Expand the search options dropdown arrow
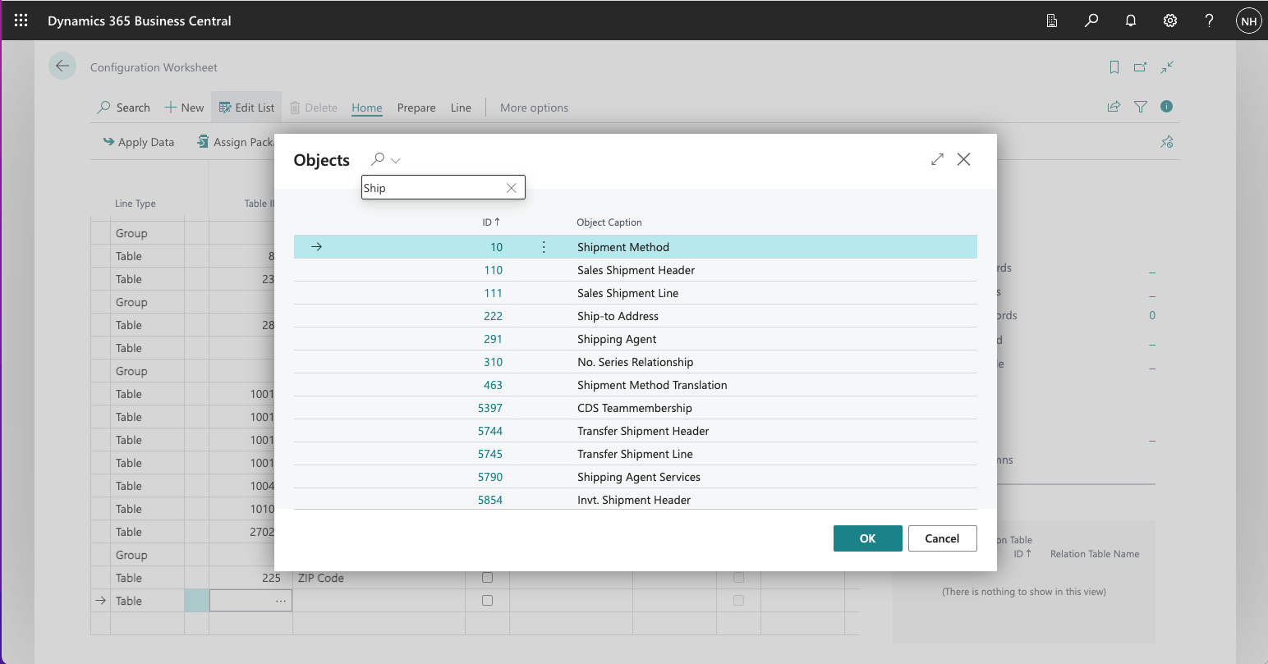Viewport: 1268px width, 664px height. (396, 160)
